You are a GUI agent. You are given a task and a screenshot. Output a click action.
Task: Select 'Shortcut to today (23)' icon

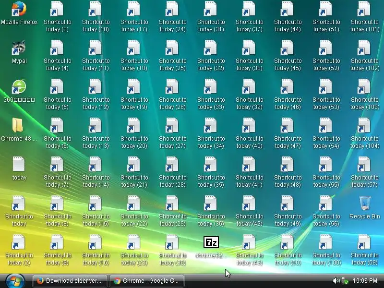pyautogui.click(x=134, y=250)
